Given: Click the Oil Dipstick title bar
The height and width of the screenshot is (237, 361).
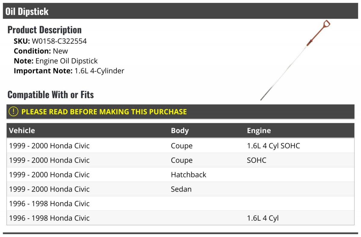Looking at the screenshot, I should coord(27,11).
